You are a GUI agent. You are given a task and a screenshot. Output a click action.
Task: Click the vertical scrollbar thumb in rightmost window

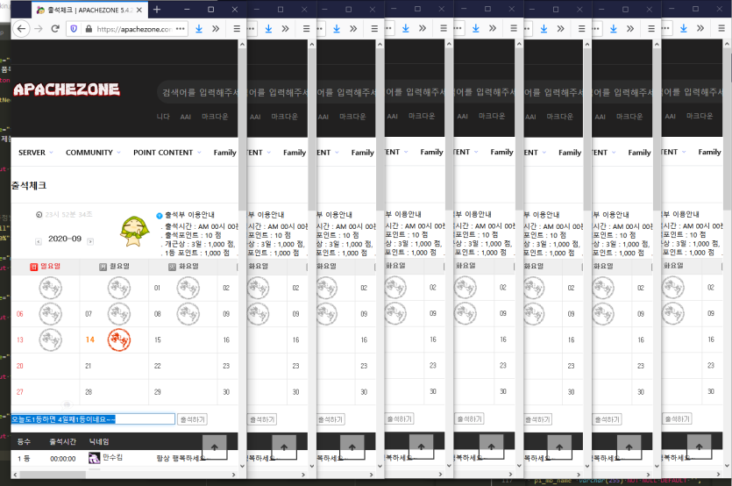coord(728,128)
